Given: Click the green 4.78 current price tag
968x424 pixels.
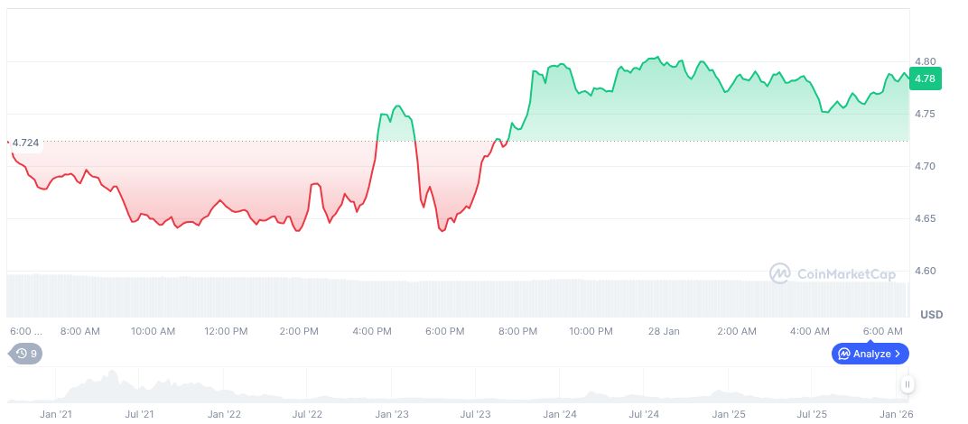Looking at the screenshot, I should (x=925, y=79).
